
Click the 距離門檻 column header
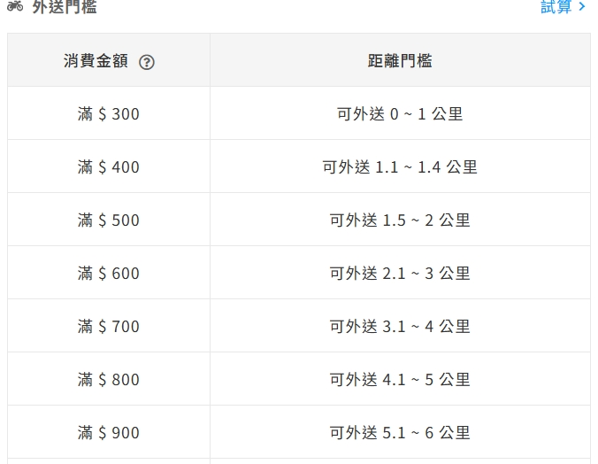(x=400, y=61)
